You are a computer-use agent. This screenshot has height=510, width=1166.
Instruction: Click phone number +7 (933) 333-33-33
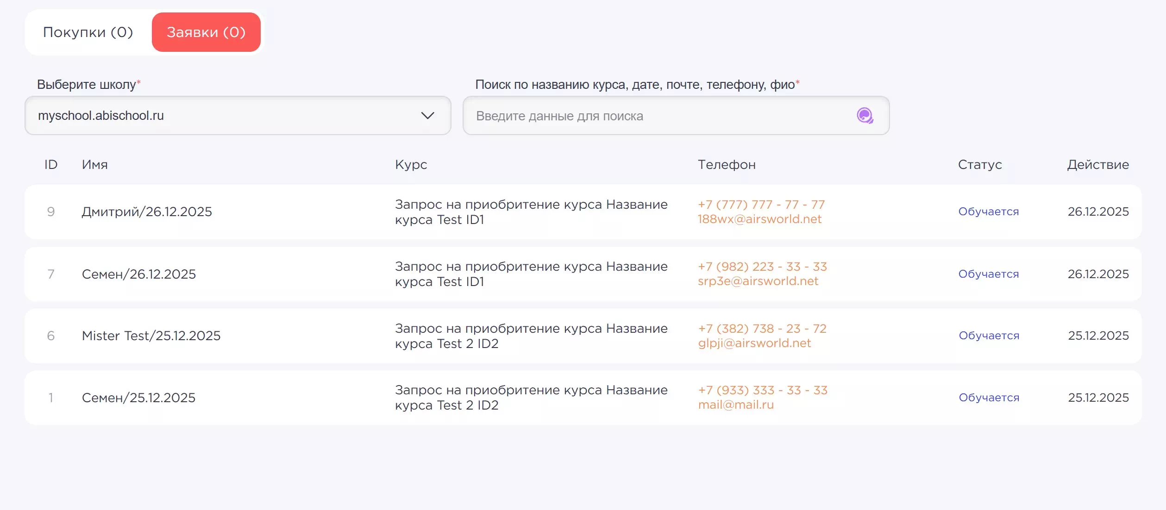762,390
